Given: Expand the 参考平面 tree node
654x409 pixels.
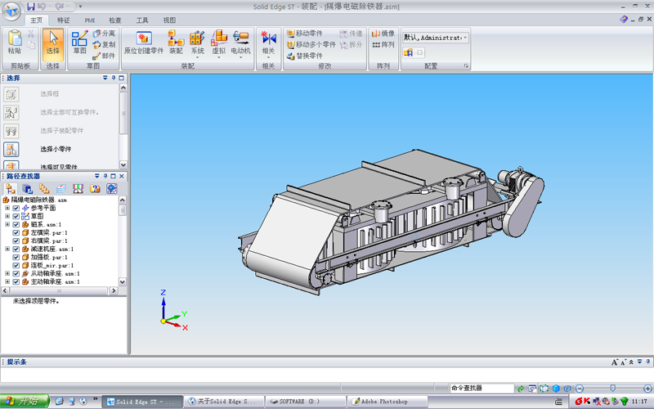Looking at the screenshot, I should 7,208.
